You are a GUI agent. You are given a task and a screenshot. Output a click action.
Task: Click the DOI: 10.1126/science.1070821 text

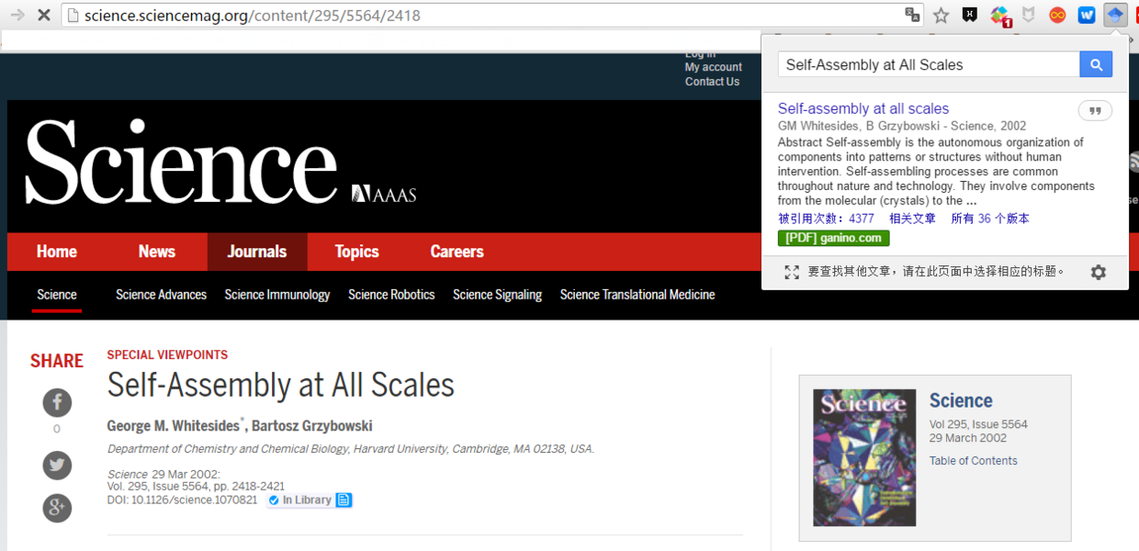182,500
